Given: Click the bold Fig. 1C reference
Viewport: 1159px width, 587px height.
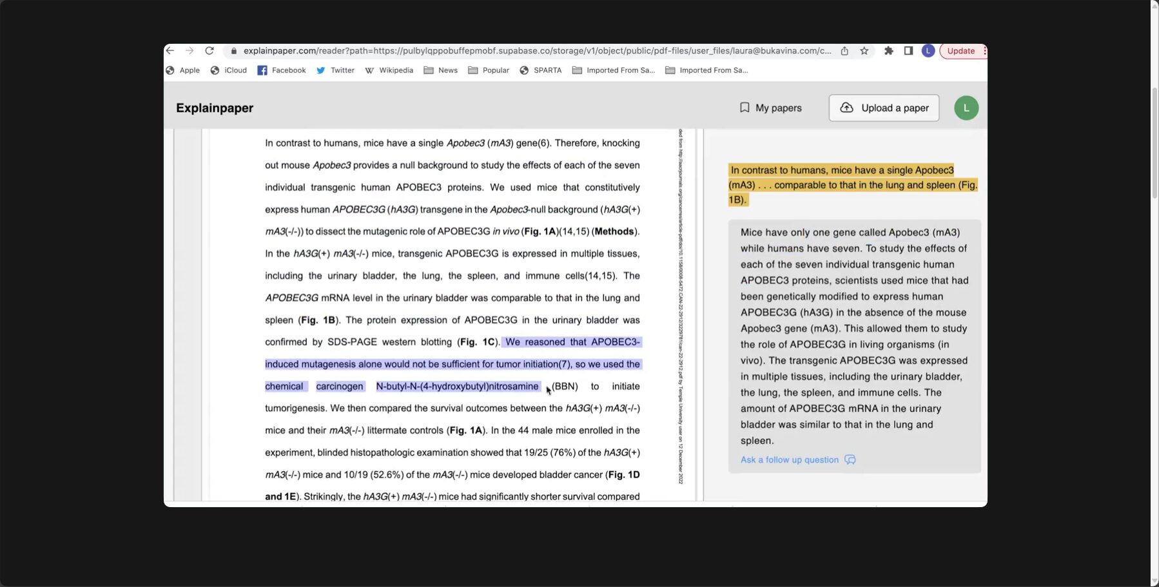Looking at the screenshot, I should tap(477, 342).
